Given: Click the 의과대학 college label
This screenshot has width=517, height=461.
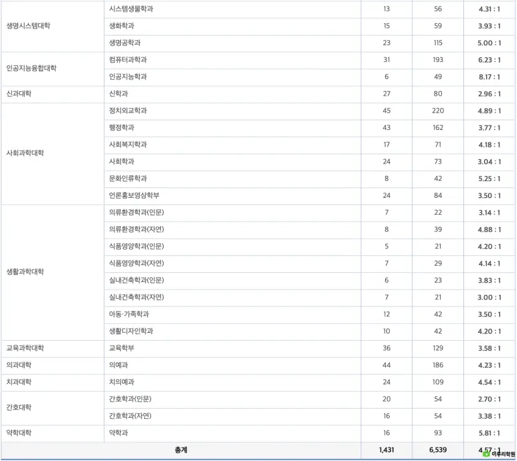Looking at the screenshot, I should click(x=19, y=365).
